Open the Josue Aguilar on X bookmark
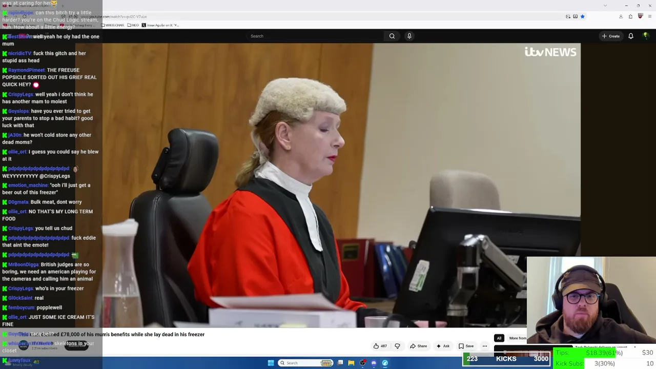656x369 pixels. point(160,25)
